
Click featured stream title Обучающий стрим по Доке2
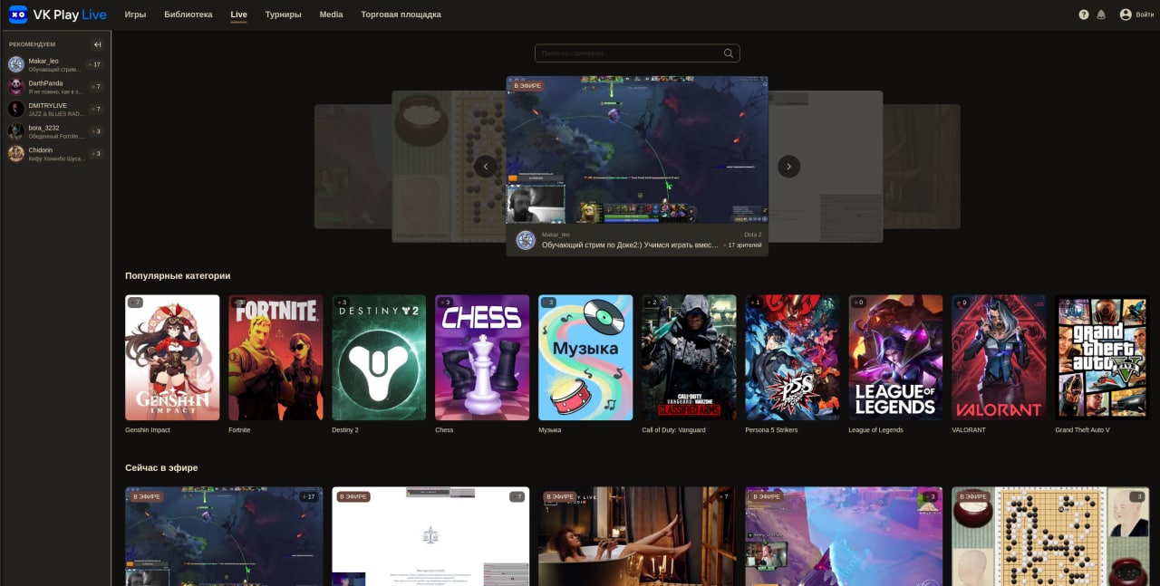click(630, 245)
